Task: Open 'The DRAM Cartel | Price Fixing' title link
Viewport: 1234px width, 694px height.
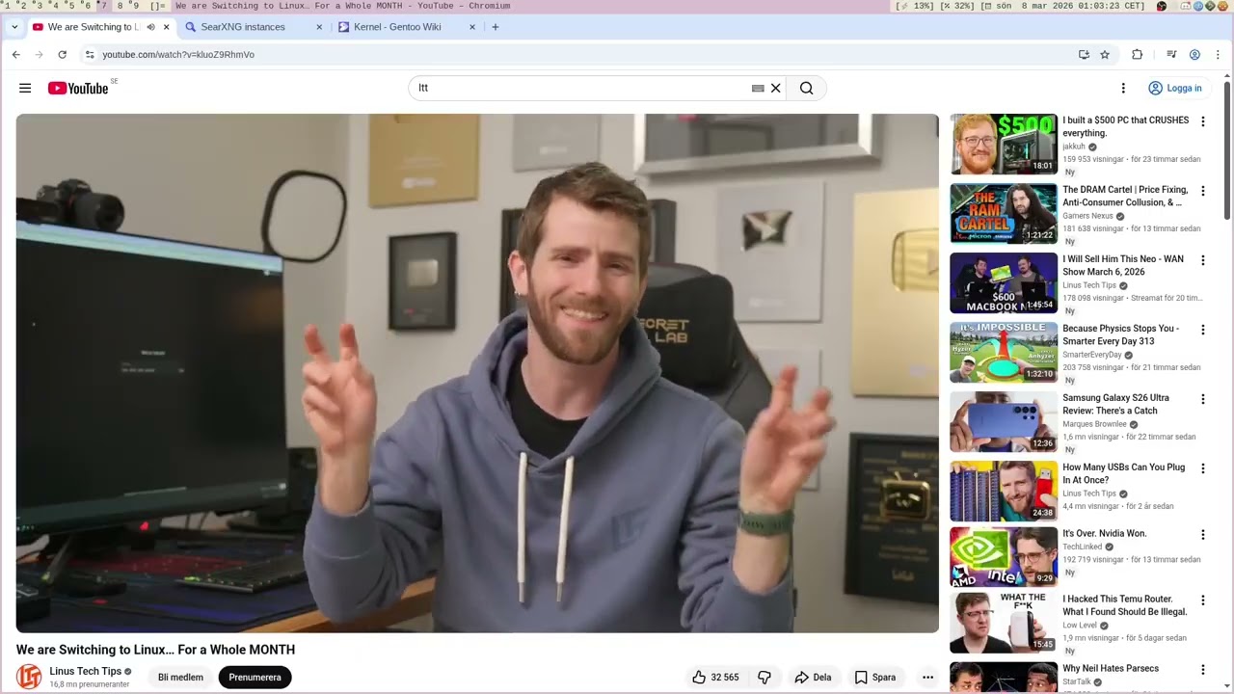Action: (x=1125, y=196)
